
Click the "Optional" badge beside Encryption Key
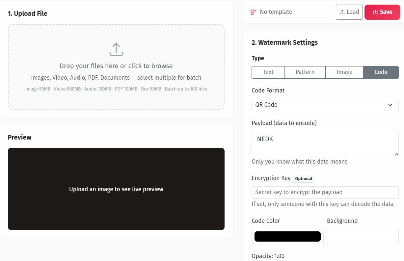303,178
